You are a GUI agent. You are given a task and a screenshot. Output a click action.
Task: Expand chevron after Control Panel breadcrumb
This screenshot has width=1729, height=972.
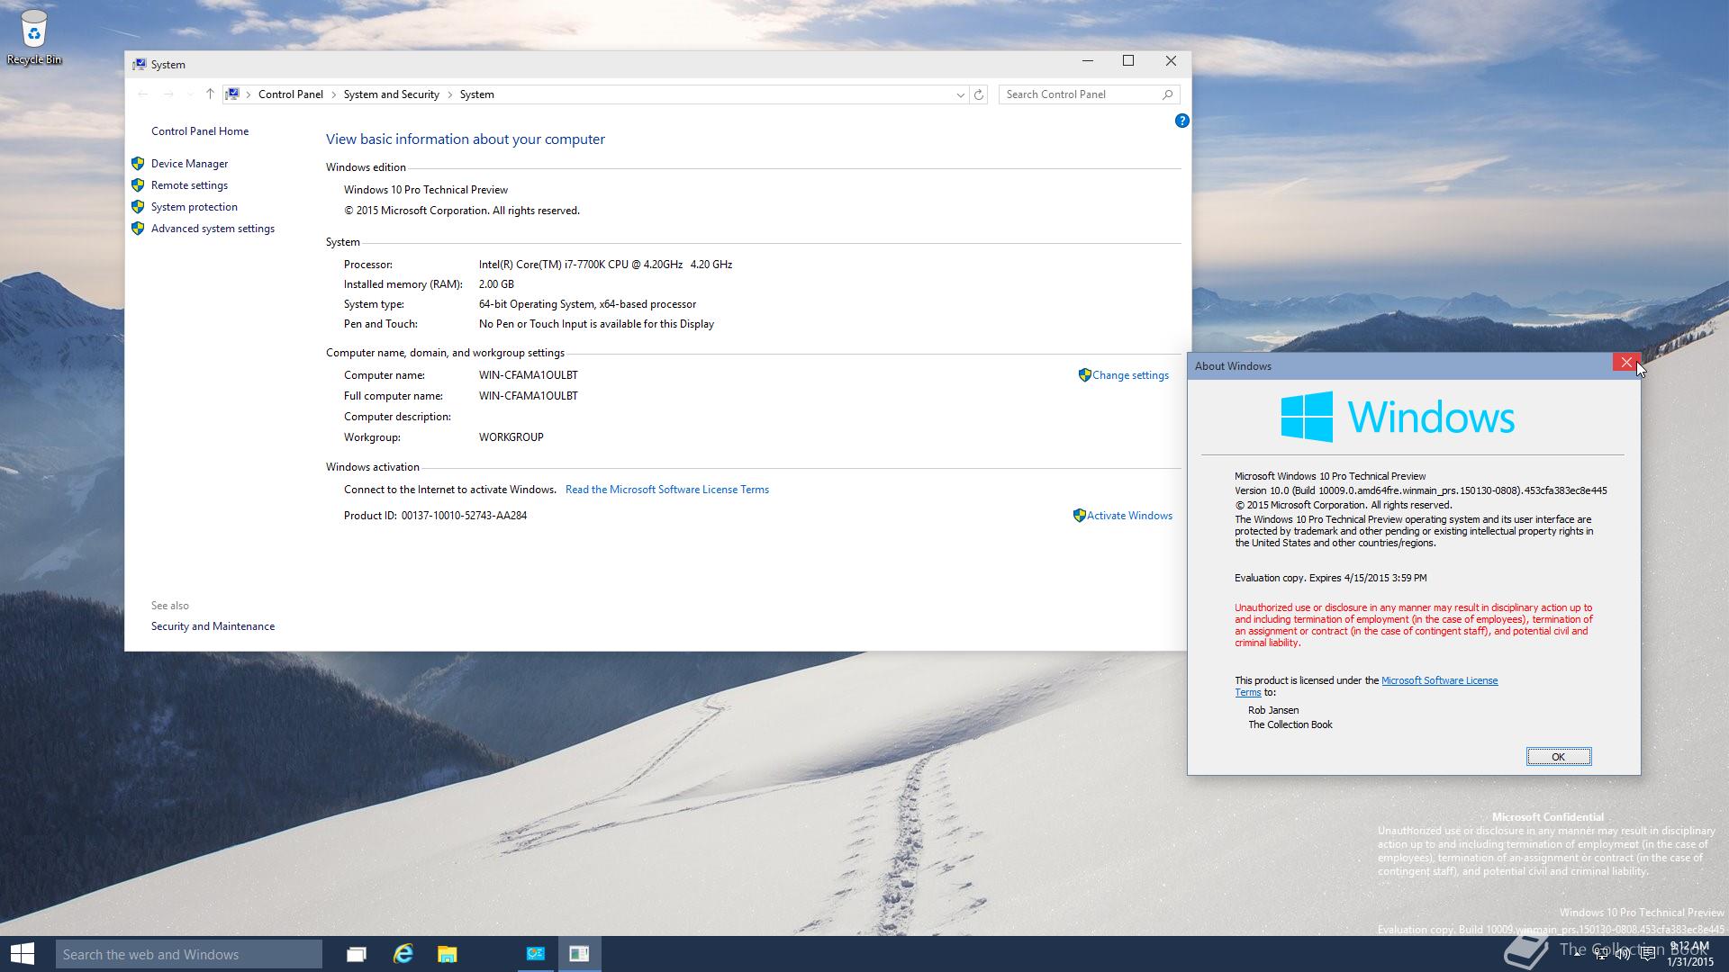334,94
